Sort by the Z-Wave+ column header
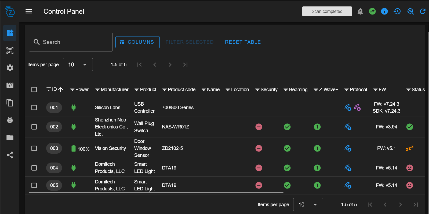The height and width of the screenshot is (214, 429). (x=329, y=90)
